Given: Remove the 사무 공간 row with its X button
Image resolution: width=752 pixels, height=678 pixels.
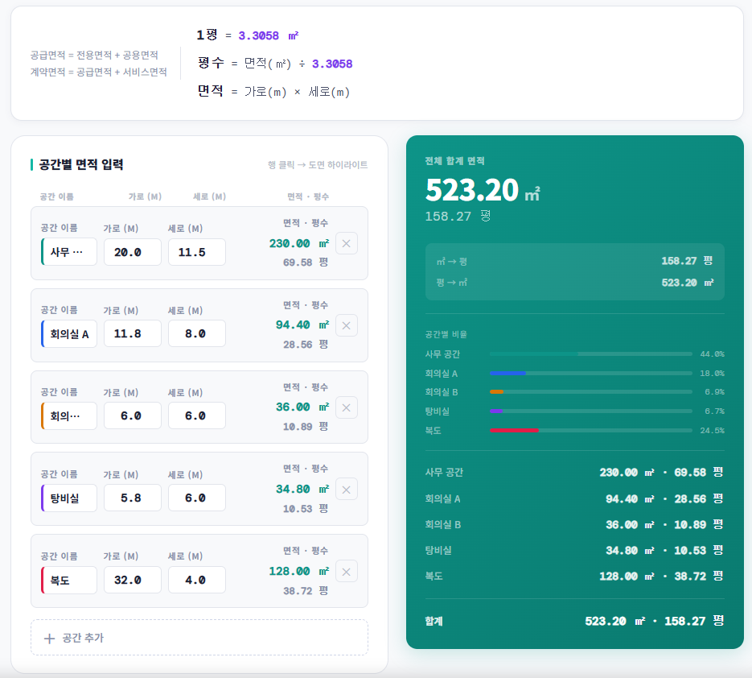Looking at the screenshot, I should pos(347,243).
